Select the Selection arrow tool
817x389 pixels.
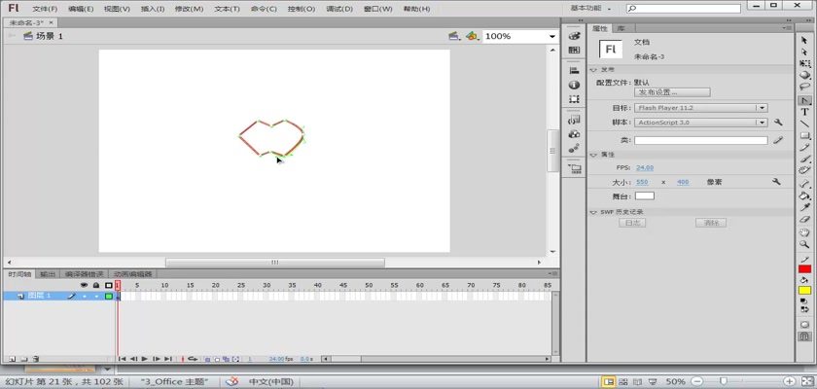click(x=804, y=40)
